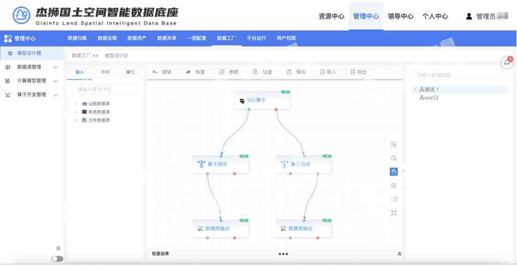Go to 用户权限 in navigation bar
Screen dimensions: 517x266
(286, 38)
